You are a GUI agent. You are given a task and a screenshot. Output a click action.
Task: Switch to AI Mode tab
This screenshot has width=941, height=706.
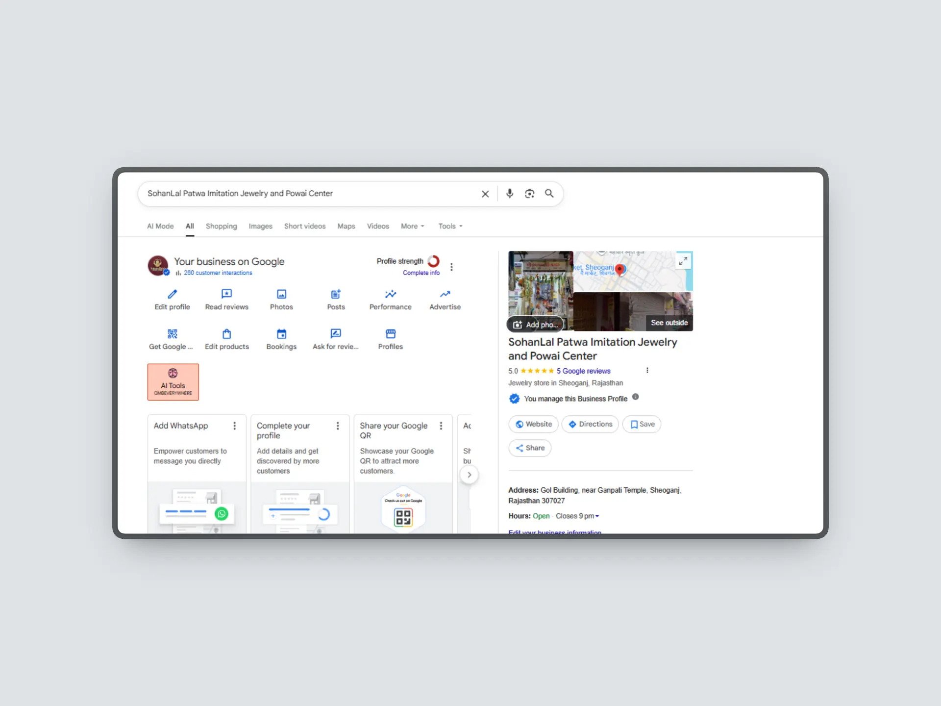(x=160, y=226)
